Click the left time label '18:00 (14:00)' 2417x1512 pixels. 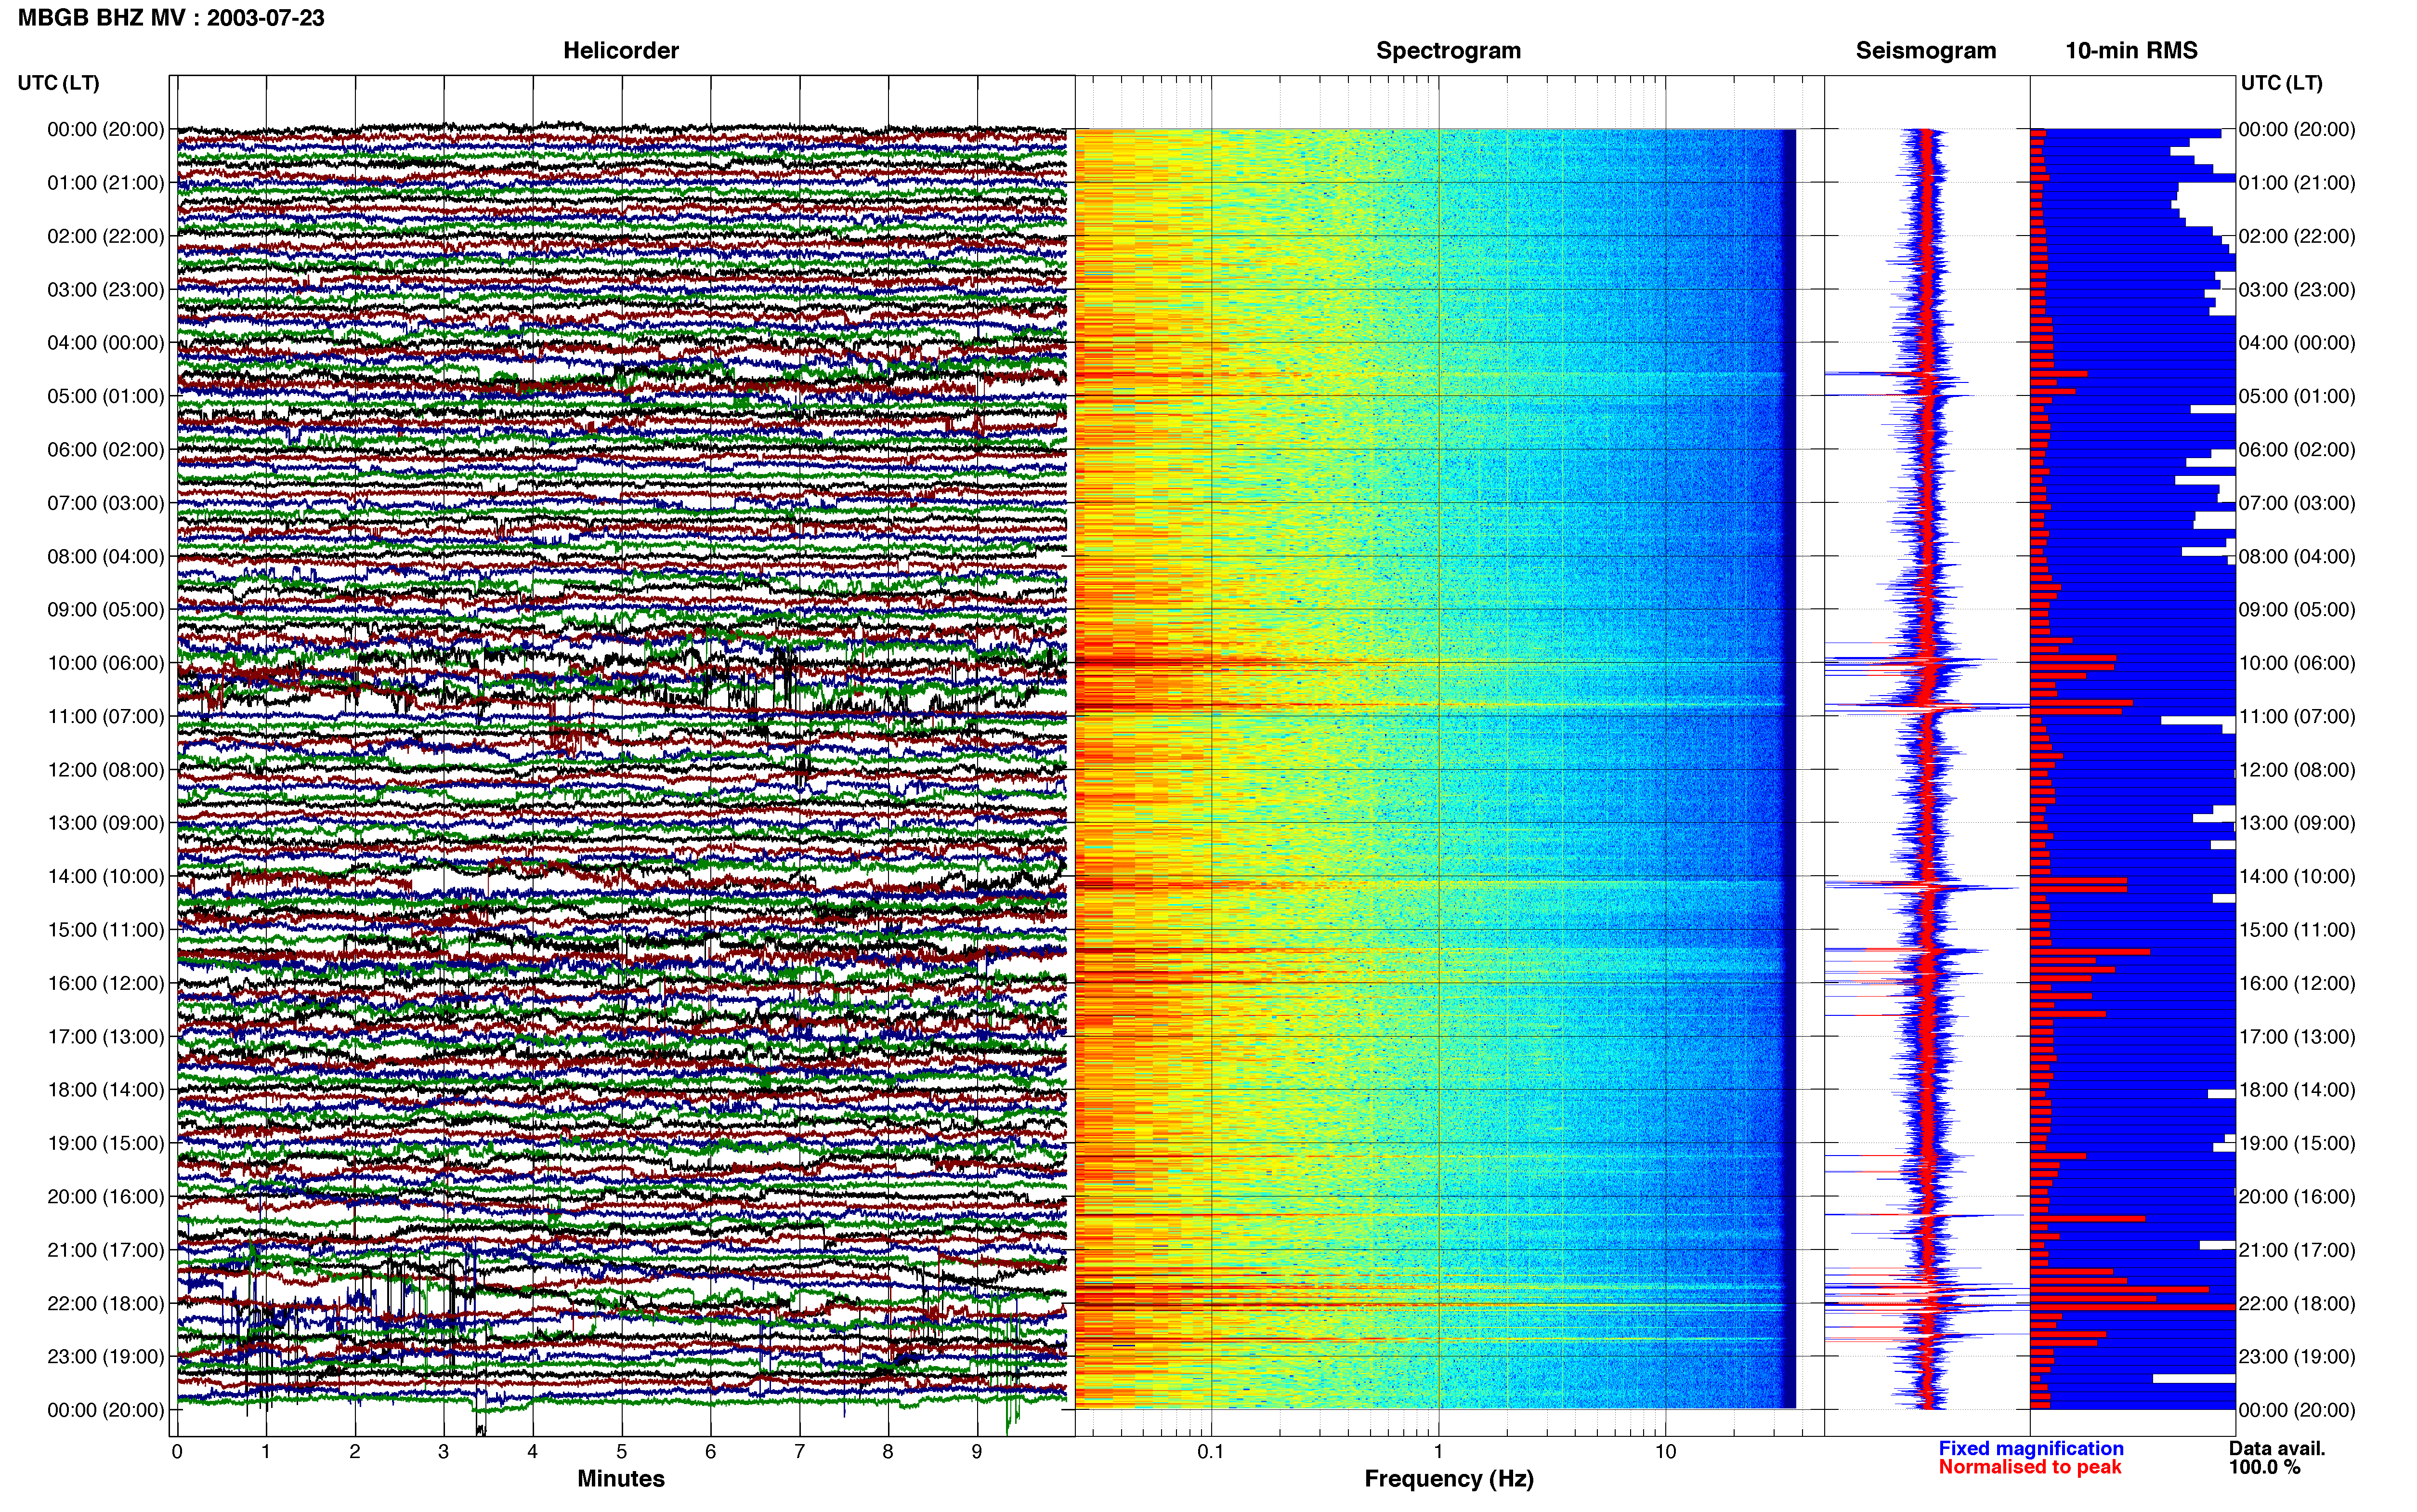point(106,1090)
